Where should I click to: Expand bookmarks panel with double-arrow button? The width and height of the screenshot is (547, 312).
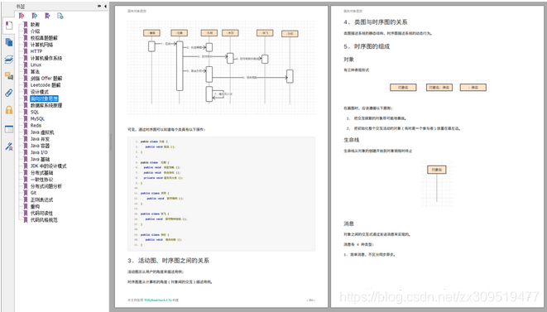pos(99,6)
